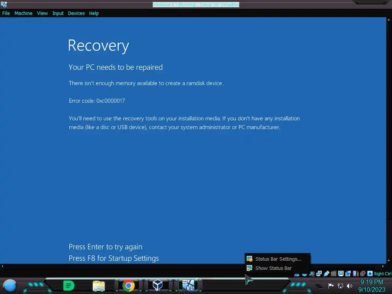Click the horizontal scrollbar right arrow
The height and width of the screenshot is (294, 392).
[383, 266]
